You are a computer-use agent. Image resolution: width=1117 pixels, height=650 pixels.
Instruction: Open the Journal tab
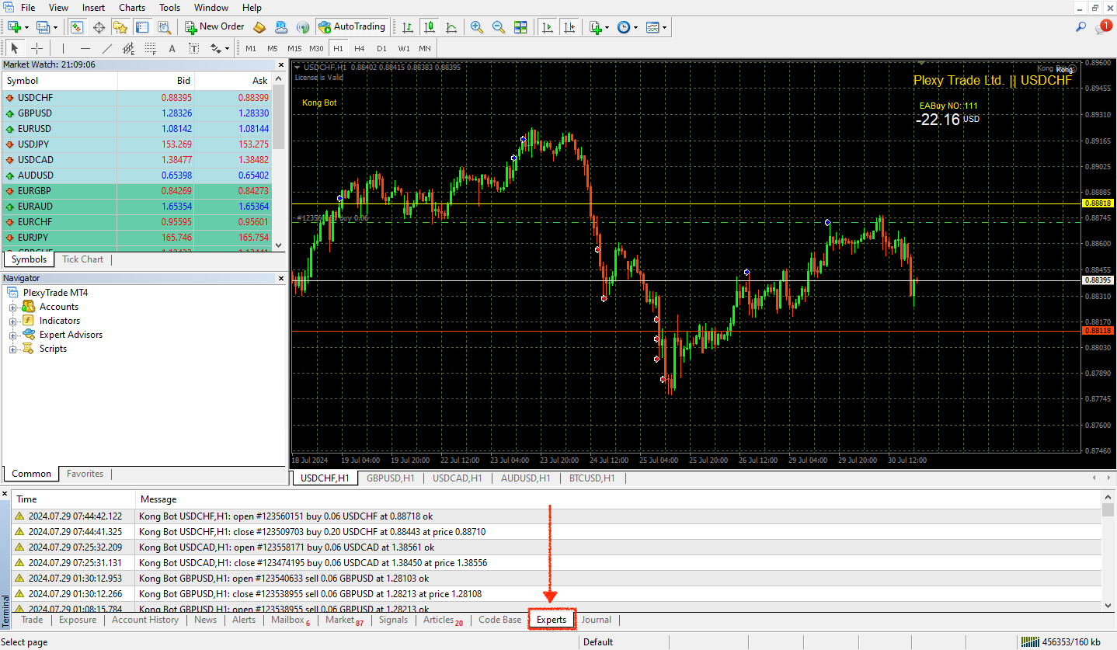point(597,620)
